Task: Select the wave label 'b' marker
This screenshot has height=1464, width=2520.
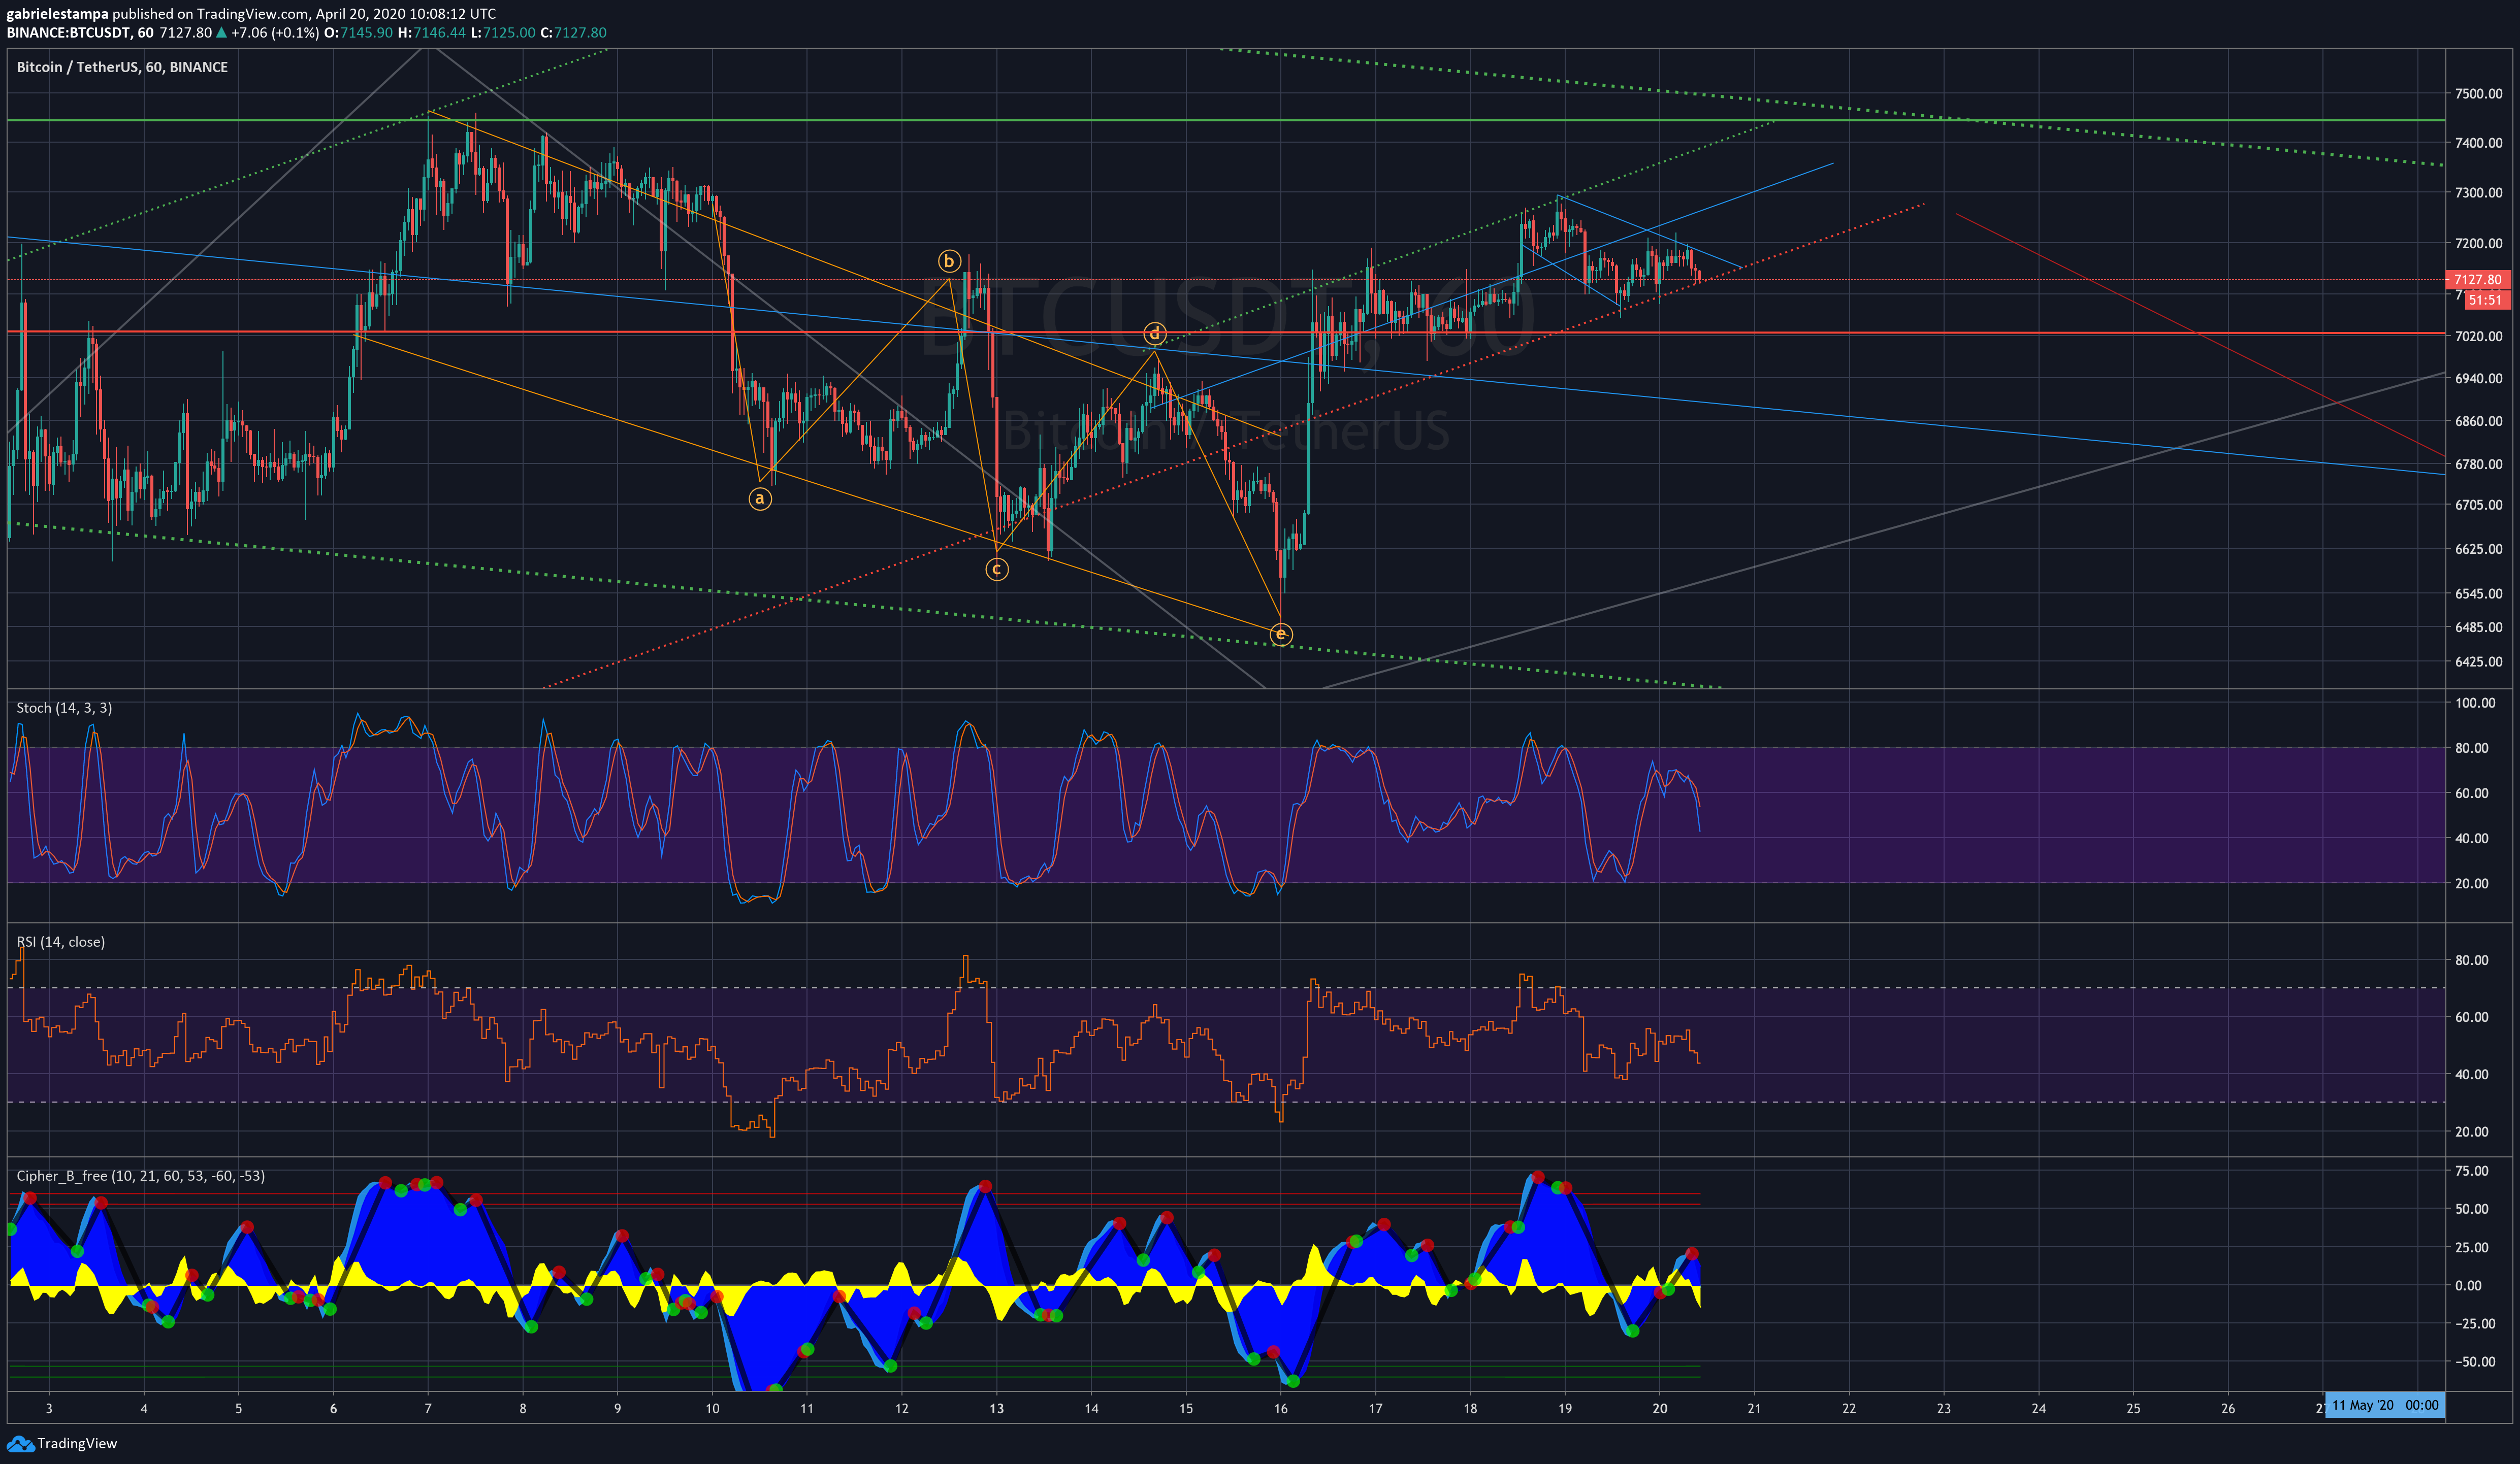Action: (x=949, y=262)
